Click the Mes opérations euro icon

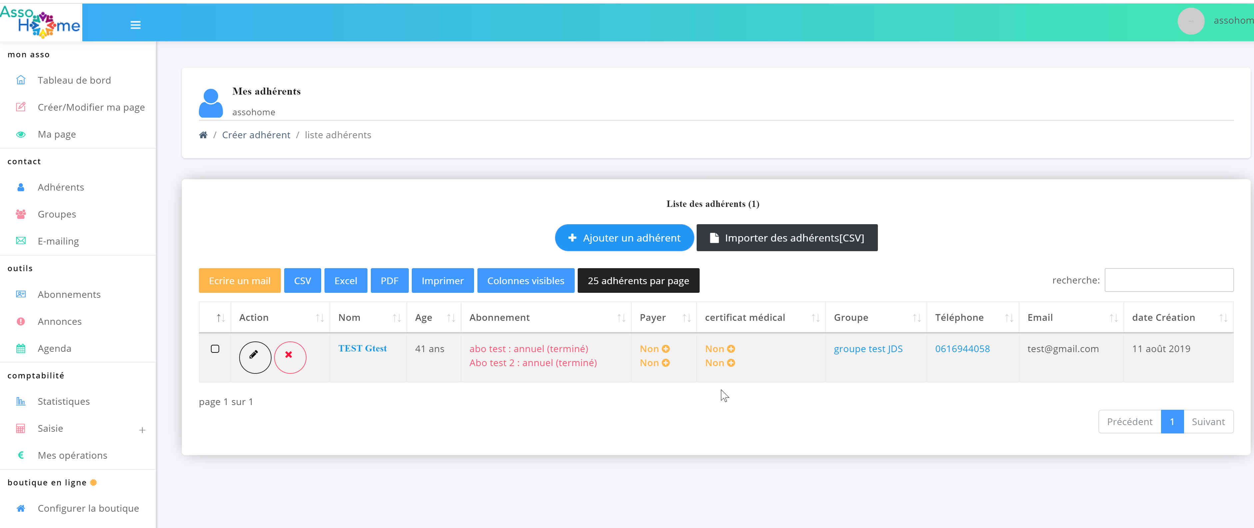click(20, 455)
